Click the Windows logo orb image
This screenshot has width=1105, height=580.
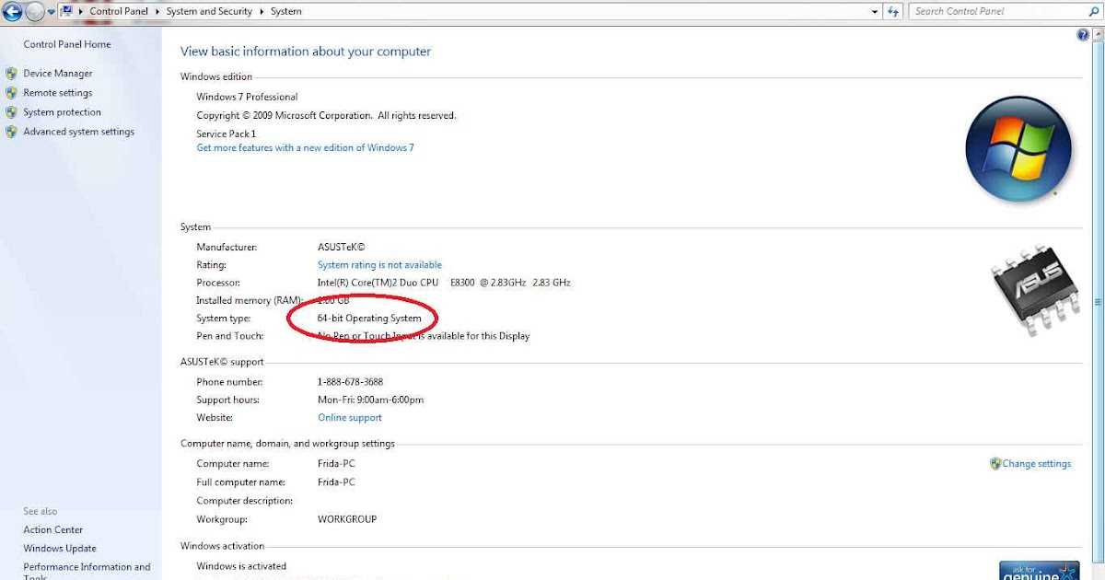point(1018,149)
